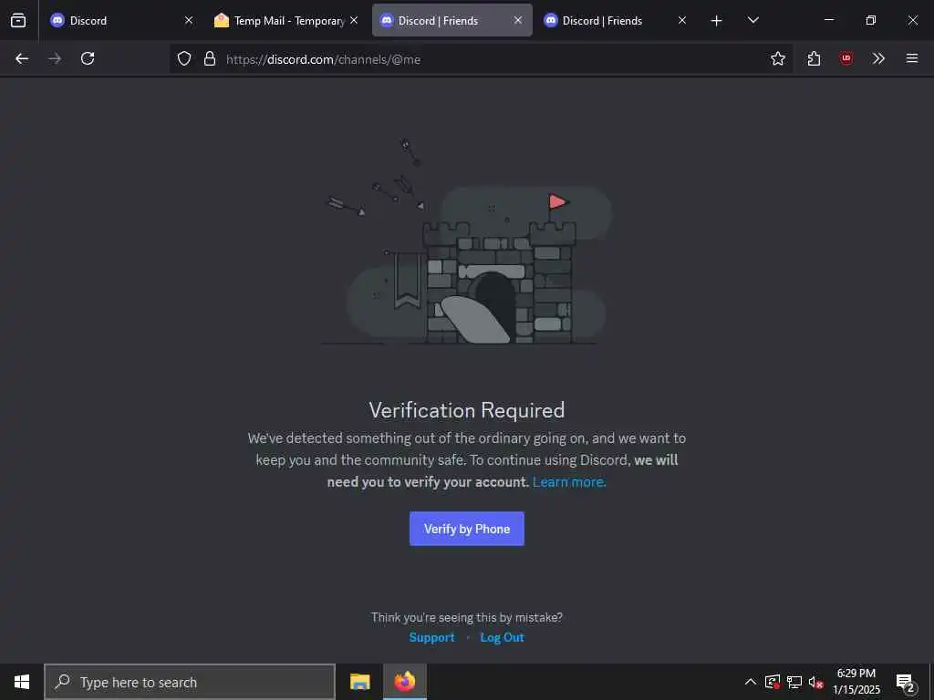Viewport: 934px width, 700px height.
Task: Click the Verification Required heading
Action: coord(467,410)
